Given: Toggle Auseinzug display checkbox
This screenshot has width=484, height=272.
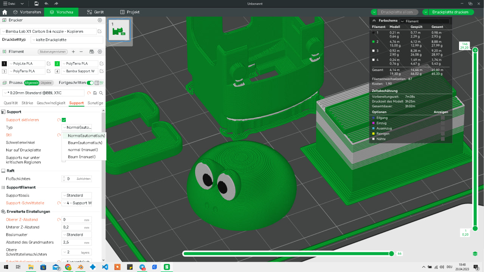Looking at the screenshot, I should 443,128.
